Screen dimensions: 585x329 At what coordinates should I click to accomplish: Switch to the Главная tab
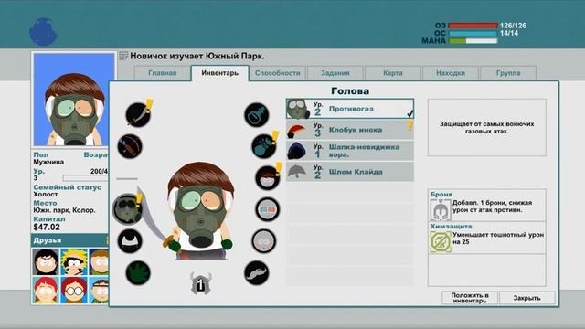coord(163,73)
